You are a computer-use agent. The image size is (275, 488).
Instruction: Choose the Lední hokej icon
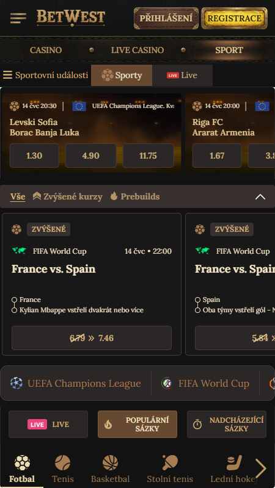point(234,463)
